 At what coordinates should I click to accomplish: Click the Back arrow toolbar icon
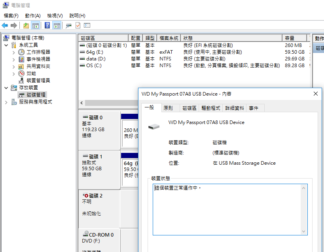tap(5, 26)
